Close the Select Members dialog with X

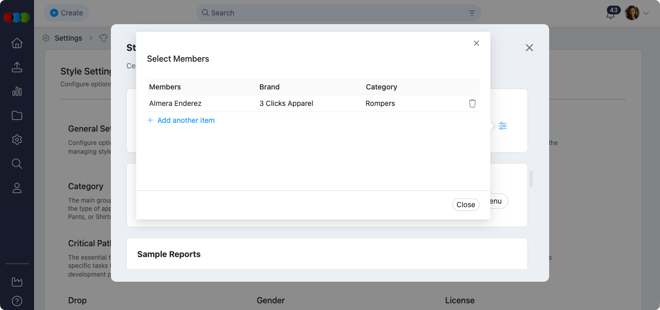476,43
